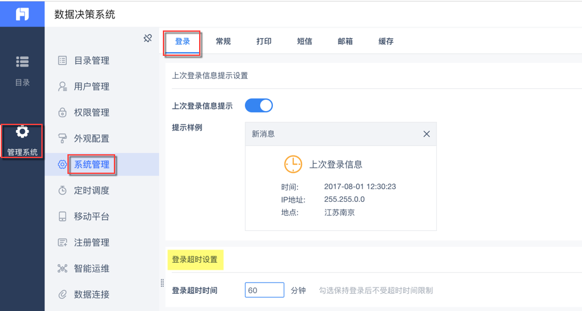This screenshot has height=311, width=582.
Task: Click the 目录管理 icon in sidebar
Action: 62,61
